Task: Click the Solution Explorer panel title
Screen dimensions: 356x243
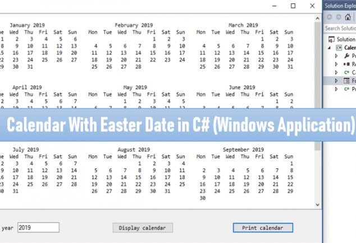Action: tap(340, 6)
